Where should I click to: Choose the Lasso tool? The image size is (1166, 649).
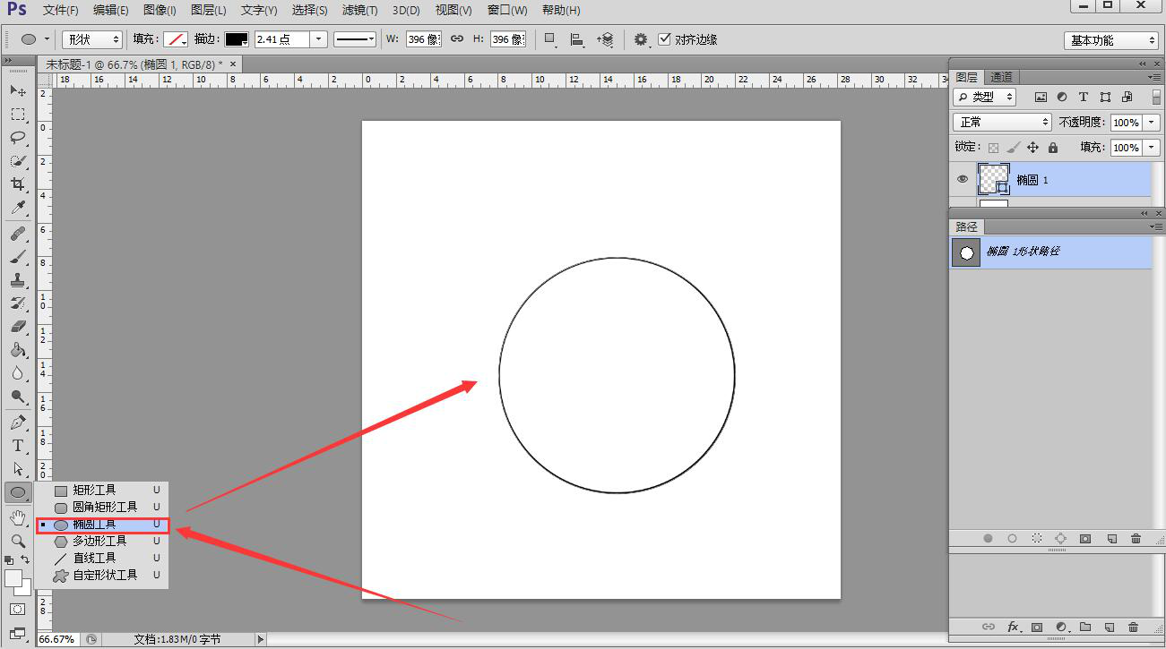coord(17,138)
